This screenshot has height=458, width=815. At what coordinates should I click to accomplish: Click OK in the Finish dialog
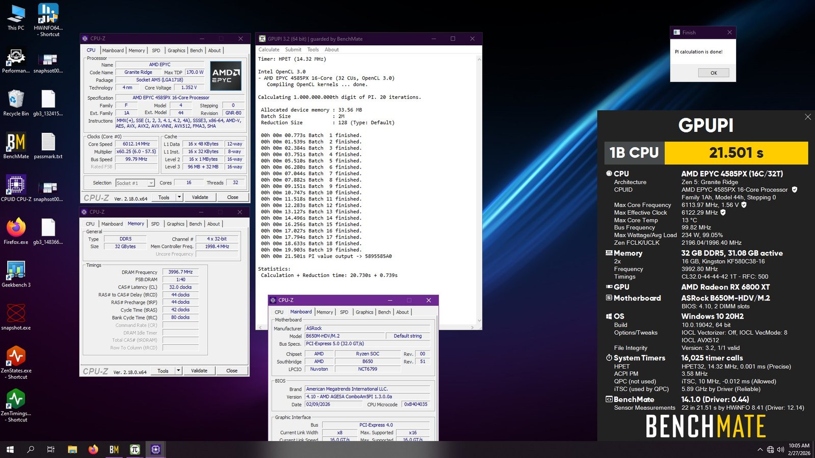tap(713, 73)
